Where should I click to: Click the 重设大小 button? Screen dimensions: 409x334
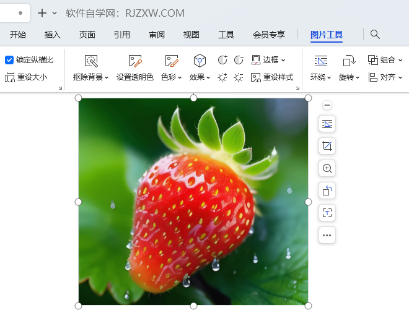point(26,77)
